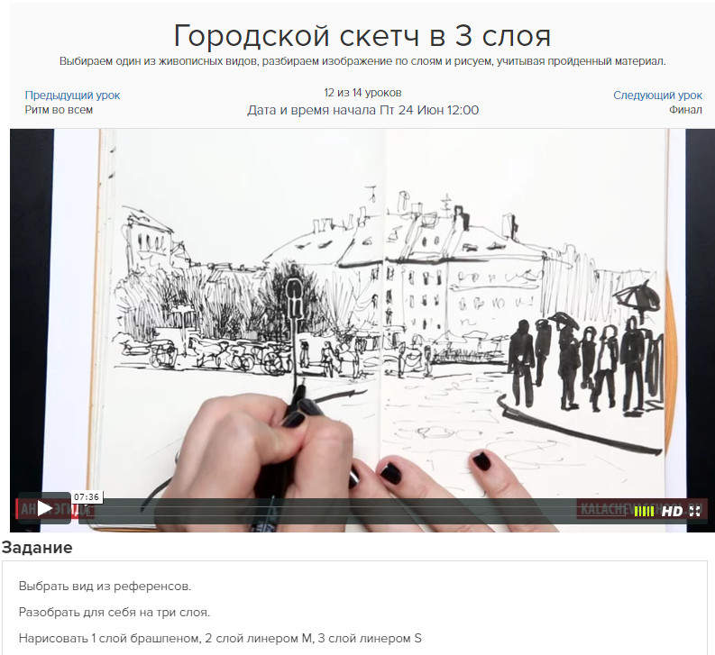Viewport: 715px width, 655px height.
Task: Click the lesson description subtitle text
Action: [x=362, y=61]
